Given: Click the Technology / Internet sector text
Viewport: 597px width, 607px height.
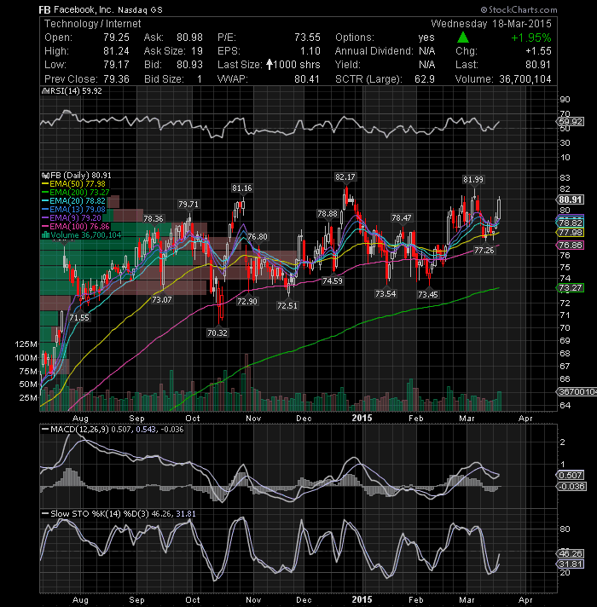Looking at the screenshot, I should [x=92, y=24].
